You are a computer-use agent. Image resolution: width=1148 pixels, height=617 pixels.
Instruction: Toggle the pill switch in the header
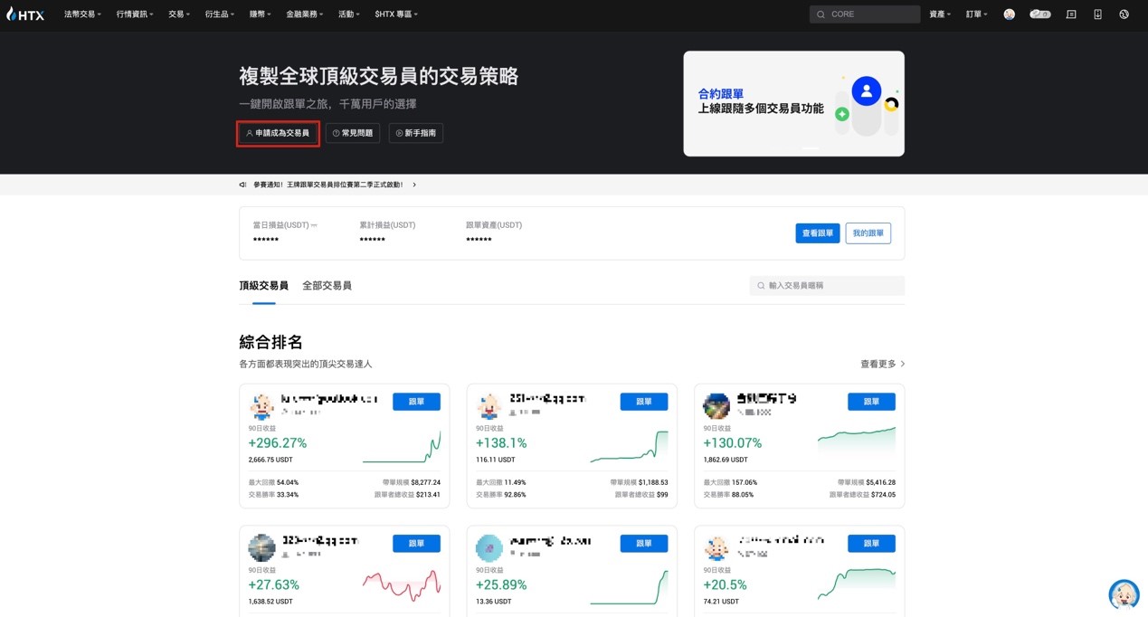(x=1040, y=14)
